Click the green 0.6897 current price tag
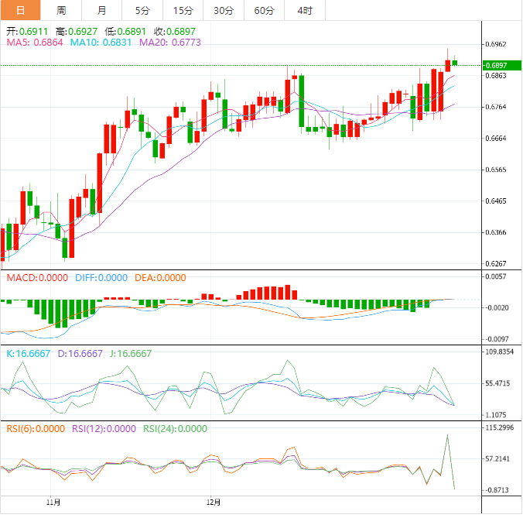523x518 pixels. (x=494, y=66)
